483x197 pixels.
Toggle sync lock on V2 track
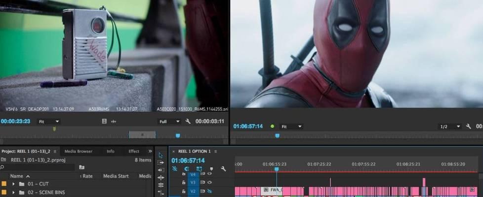click(203, 191)
